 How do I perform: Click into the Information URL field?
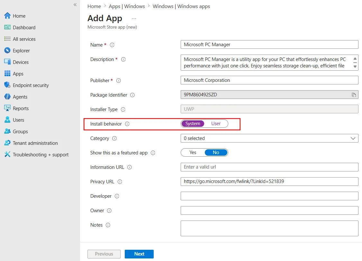click(x=269, y=167)
